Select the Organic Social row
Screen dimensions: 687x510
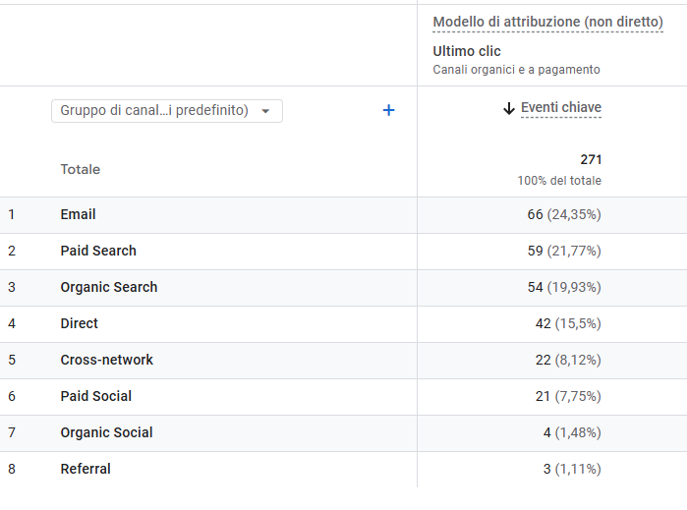click(x=106, y=432)
